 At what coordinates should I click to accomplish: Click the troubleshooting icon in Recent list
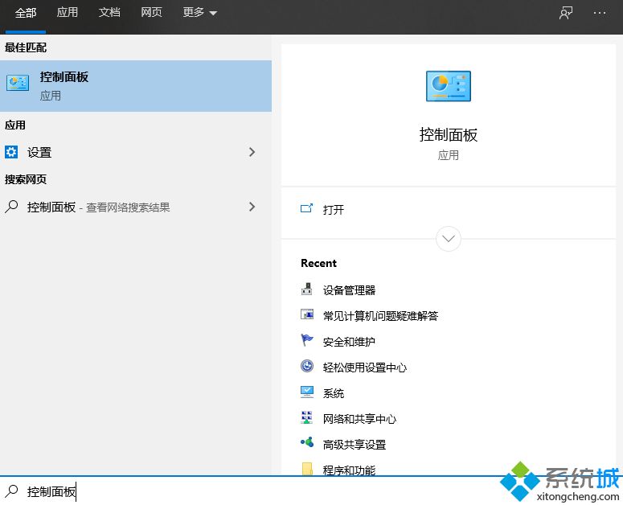point(307,314)
